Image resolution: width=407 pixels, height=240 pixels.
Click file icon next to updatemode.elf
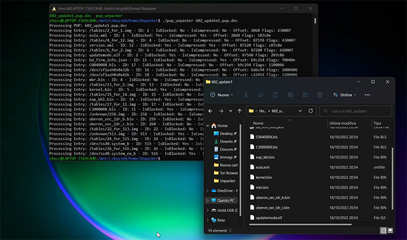pyautogui.click(x=252, y=218)
